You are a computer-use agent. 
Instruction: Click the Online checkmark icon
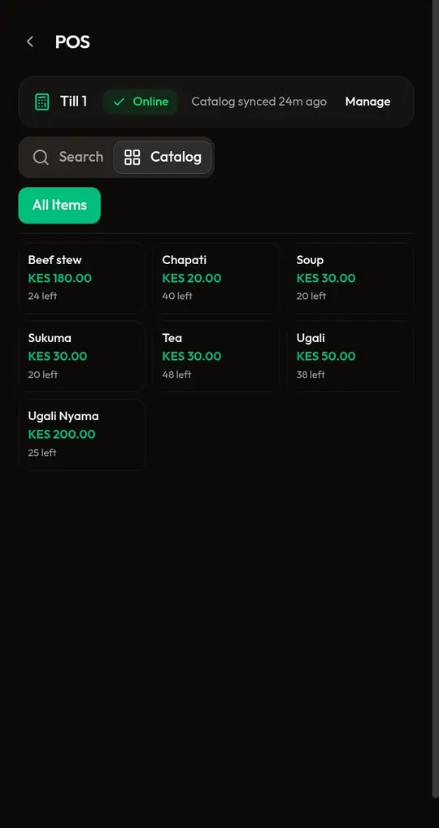[119, 102]
